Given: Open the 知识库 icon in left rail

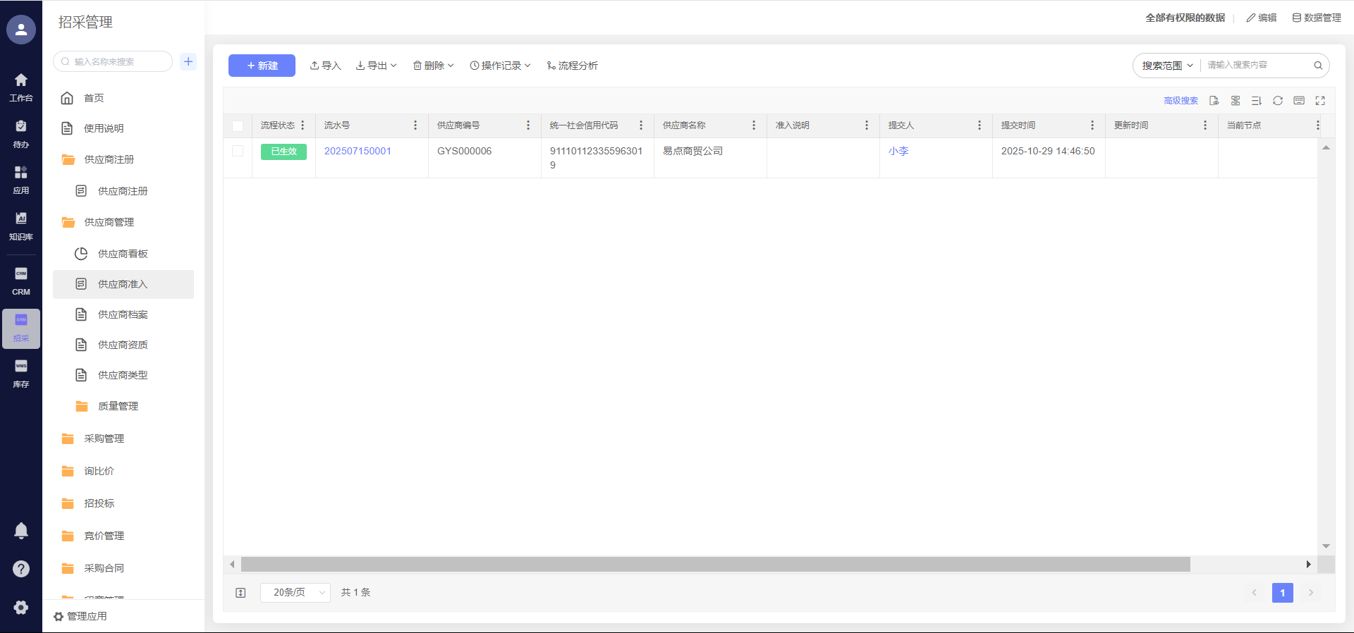Looking at the screenshot, I should (x=21, y=226).
